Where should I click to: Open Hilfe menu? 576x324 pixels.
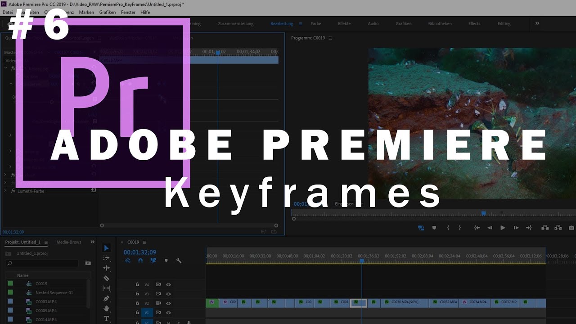pos(145,12)
